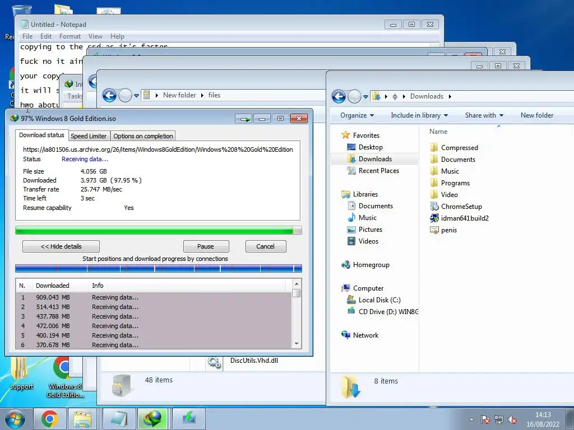This screenshot has width=574, height=430.
Task: Select connection row 514.413 MB
Action: pos(154,307)
